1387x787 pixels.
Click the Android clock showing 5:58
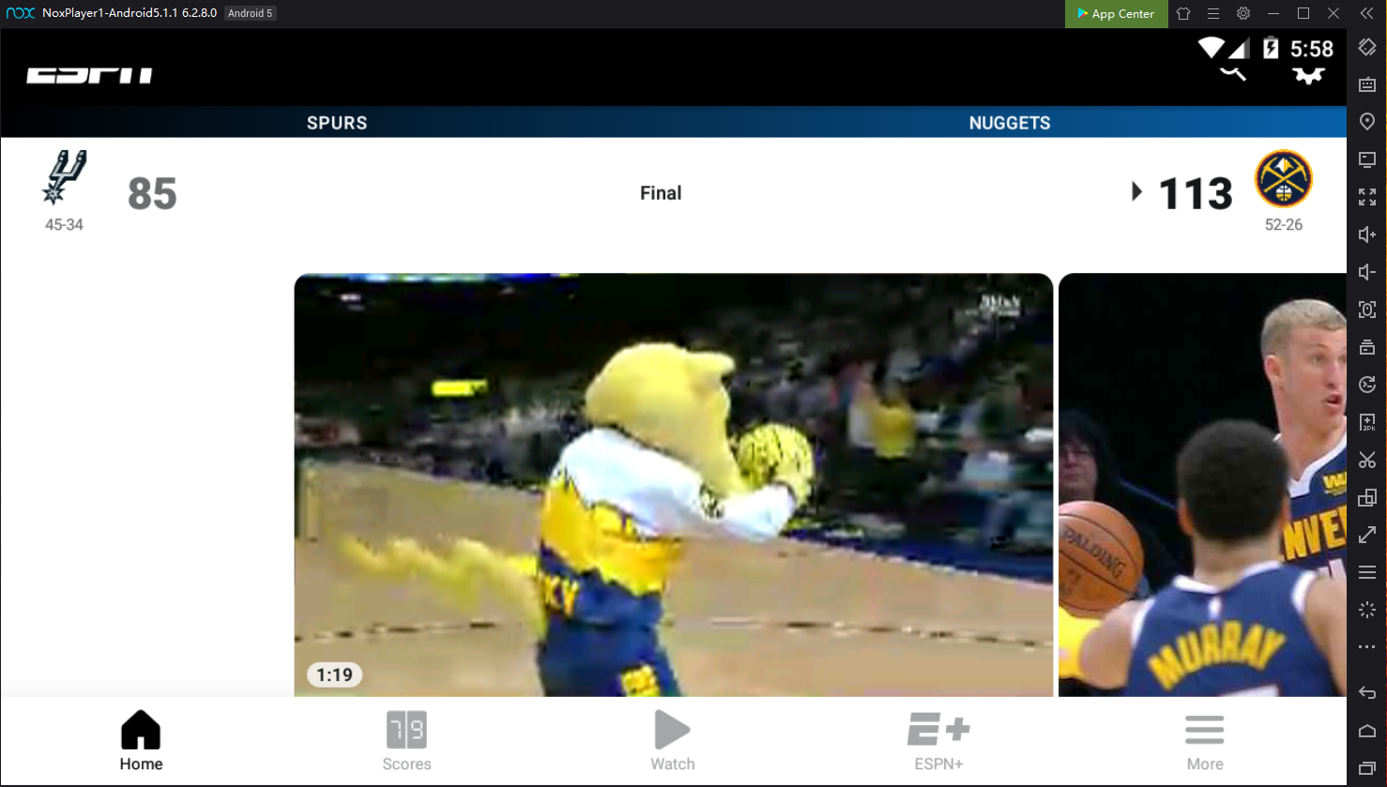pyautogui.click(x=1312, y=49)
